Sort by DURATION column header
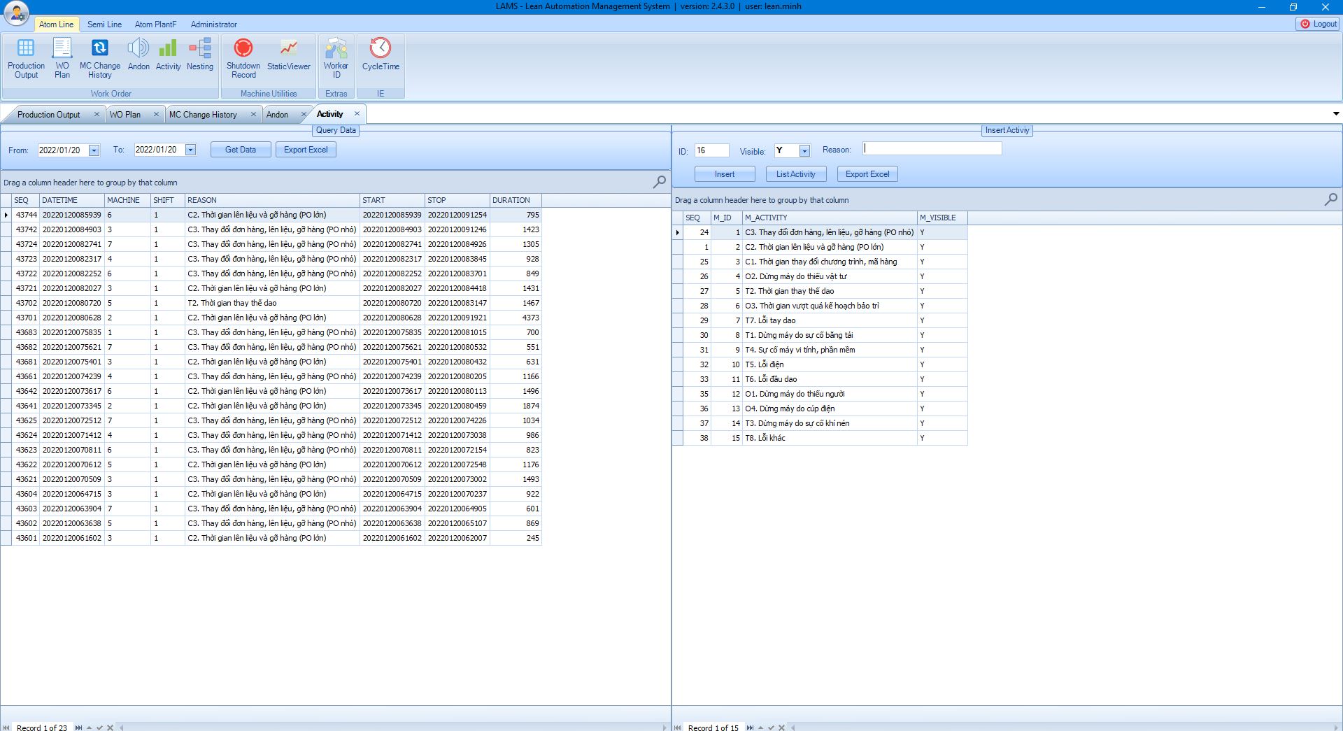 pyautogui.click(x=515, y=200)
